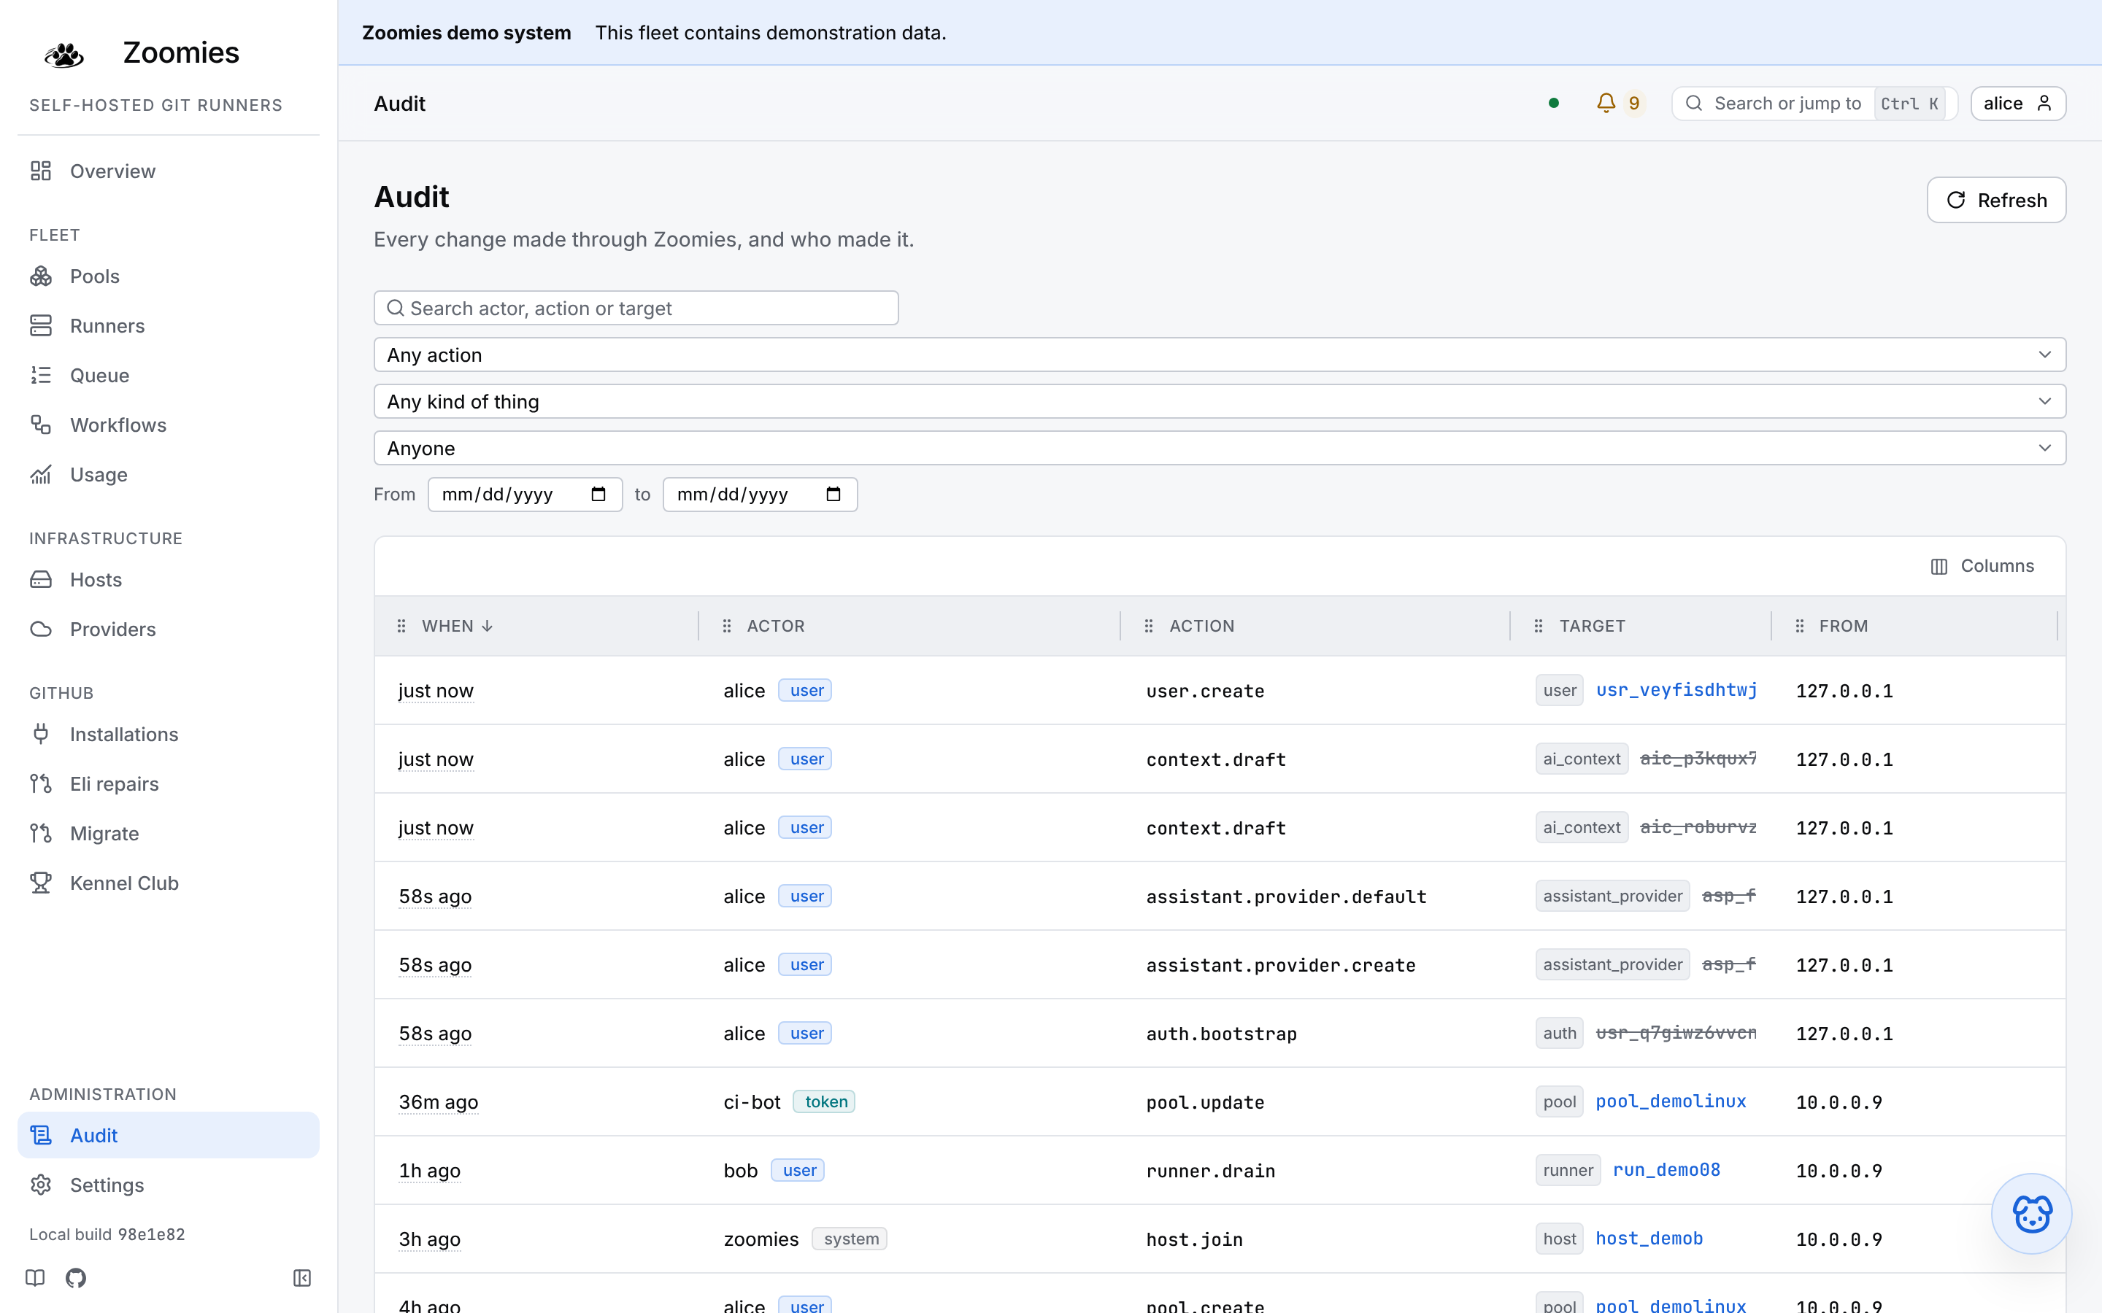Open Usage page
Image resolution: width=2102 pixels, height=1313 pixels.
[169, 474]
